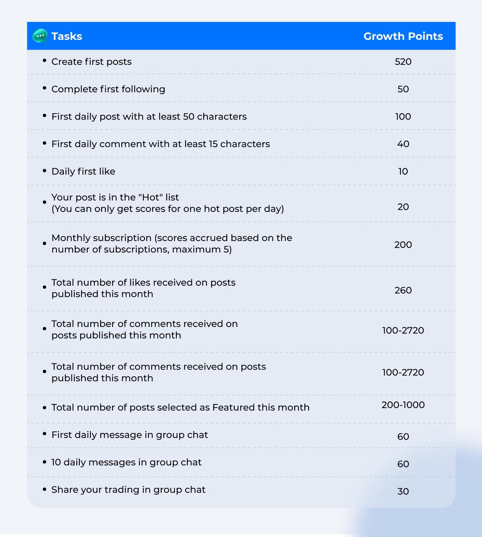Viewport: 482px width, 537px height.
Task: Select "First daily message in group chat"
Action: [x=129, y=435]
